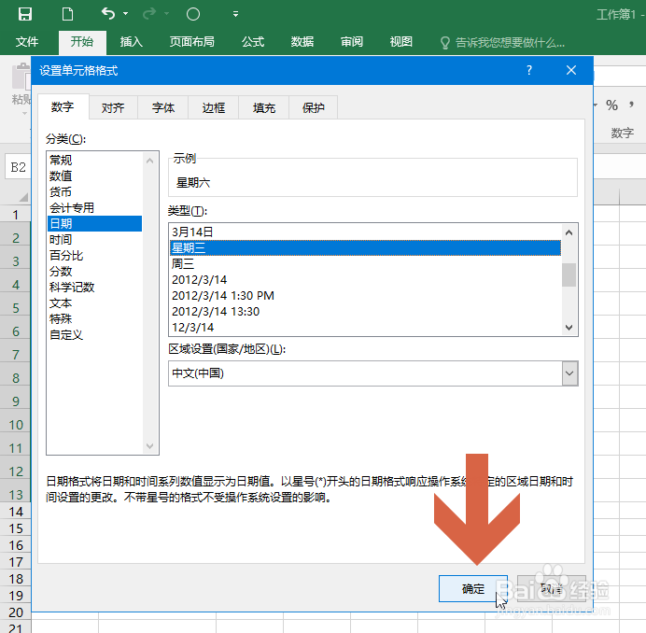Click the Percent Style icon in ribbon
The height and width of the screenshot is (633, 646).
coord(611,105)
